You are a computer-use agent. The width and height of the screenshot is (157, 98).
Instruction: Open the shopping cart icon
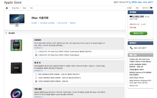click(x=151, y=8)
